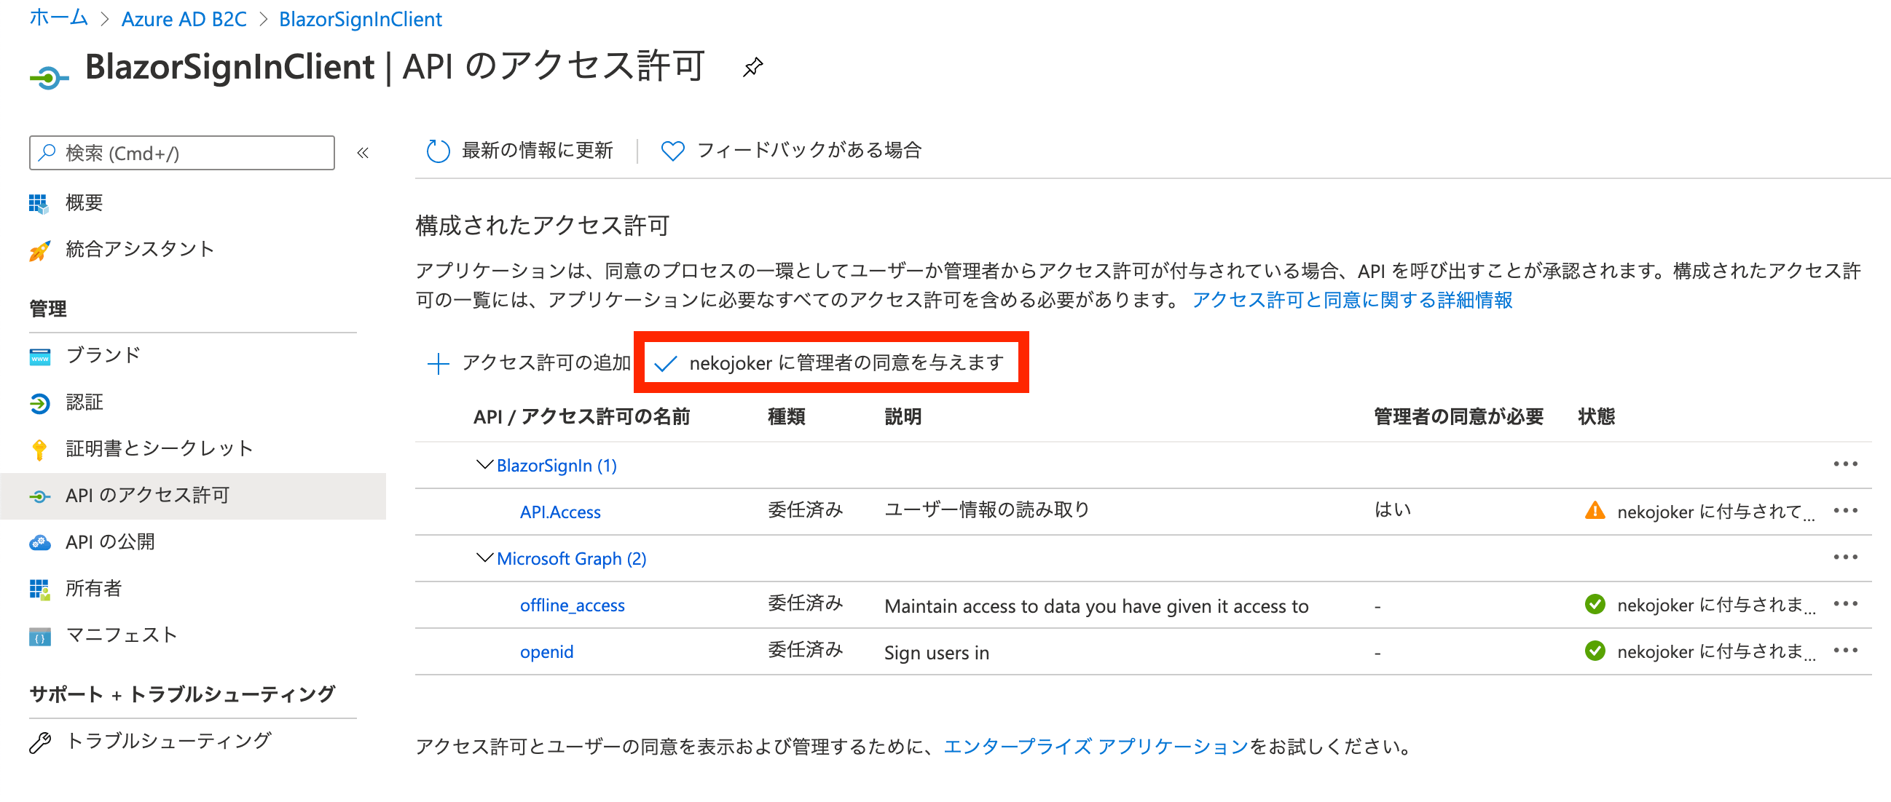
Task: Click 'ユーザー情報の読み取り' description cell
Action: click(x=986, y=510)
